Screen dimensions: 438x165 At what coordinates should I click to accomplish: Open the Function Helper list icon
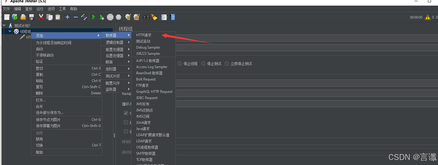[x=164, y=17]
